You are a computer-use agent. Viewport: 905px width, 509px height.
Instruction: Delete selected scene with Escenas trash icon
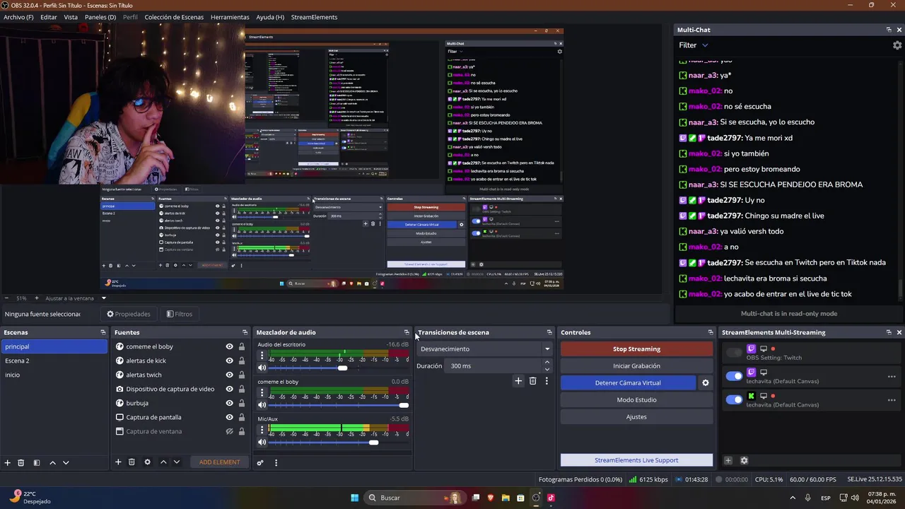(x=21, y=462)
